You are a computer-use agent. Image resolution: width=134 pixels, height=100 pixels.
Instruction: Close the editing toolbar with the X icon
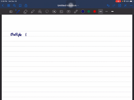(x=125, y=6)
